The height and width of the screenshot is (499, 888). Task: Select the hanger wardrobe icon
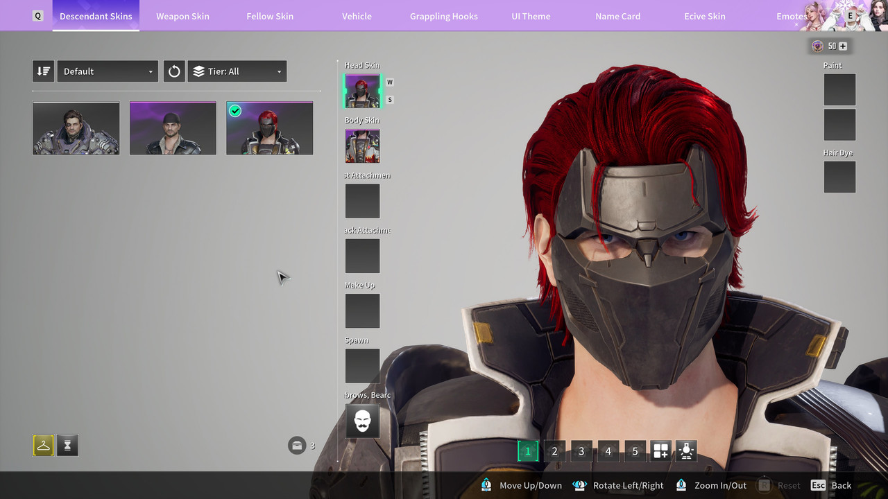pos(43,446)
